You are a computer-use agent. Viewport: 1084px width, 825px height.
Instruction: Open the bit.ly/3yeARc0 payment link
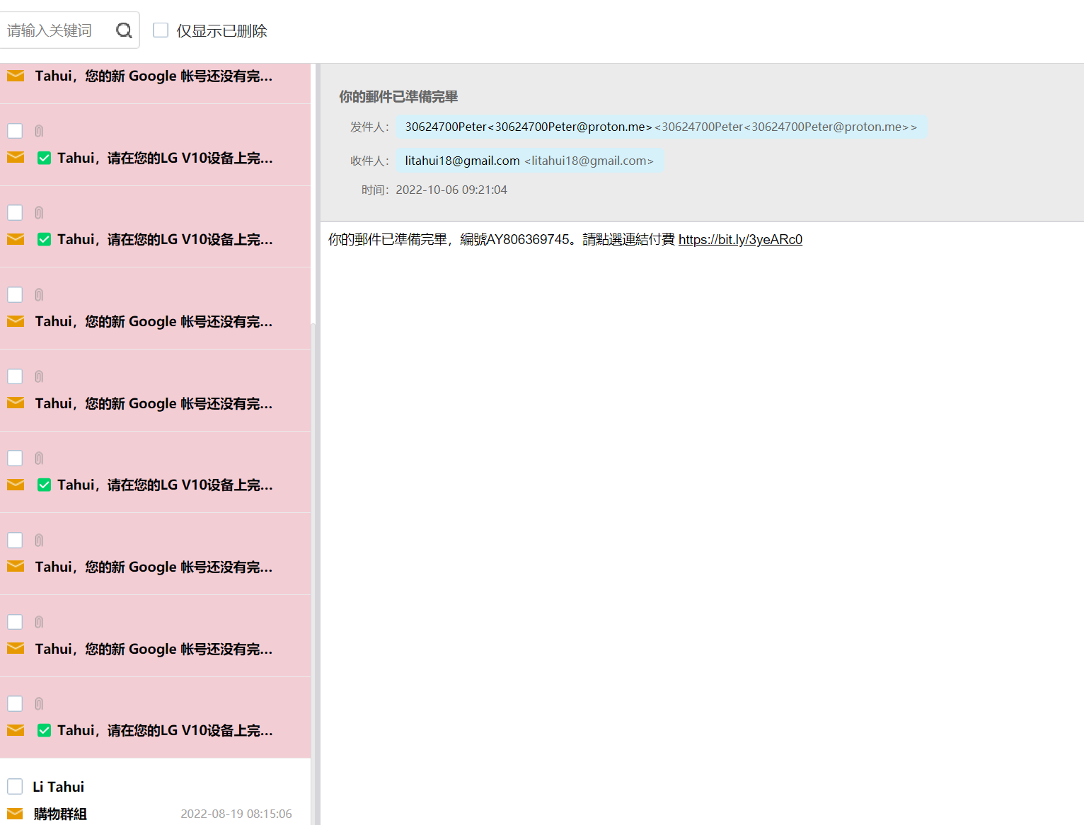(740, 240)
